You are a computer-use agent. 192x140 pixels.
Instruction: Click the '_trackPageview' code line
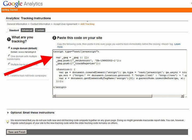click(x=78, y=63)
